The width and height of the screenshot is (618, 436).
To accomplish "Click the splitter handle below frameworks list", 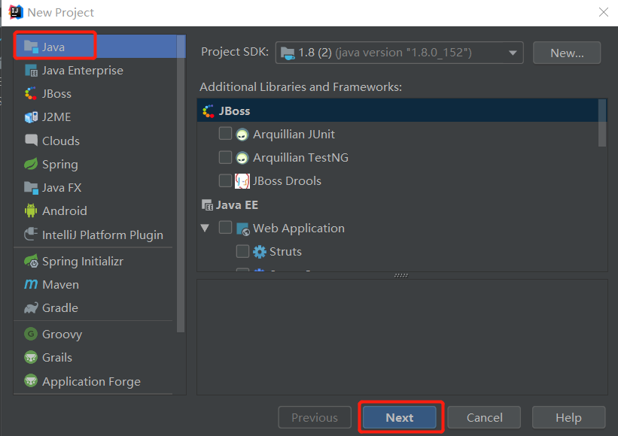I will (401, 275).
